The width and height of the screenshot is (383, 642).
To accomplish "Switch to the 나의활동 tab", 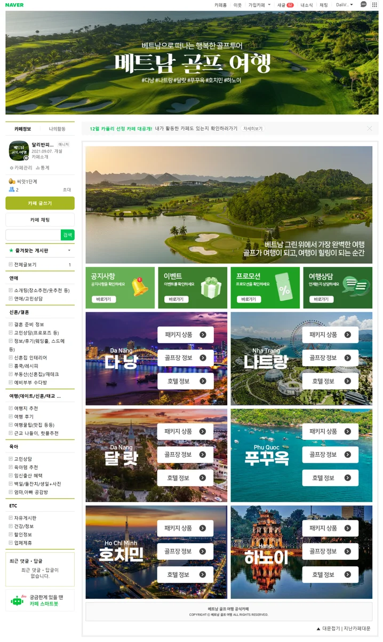I will (x=57, y=129).
